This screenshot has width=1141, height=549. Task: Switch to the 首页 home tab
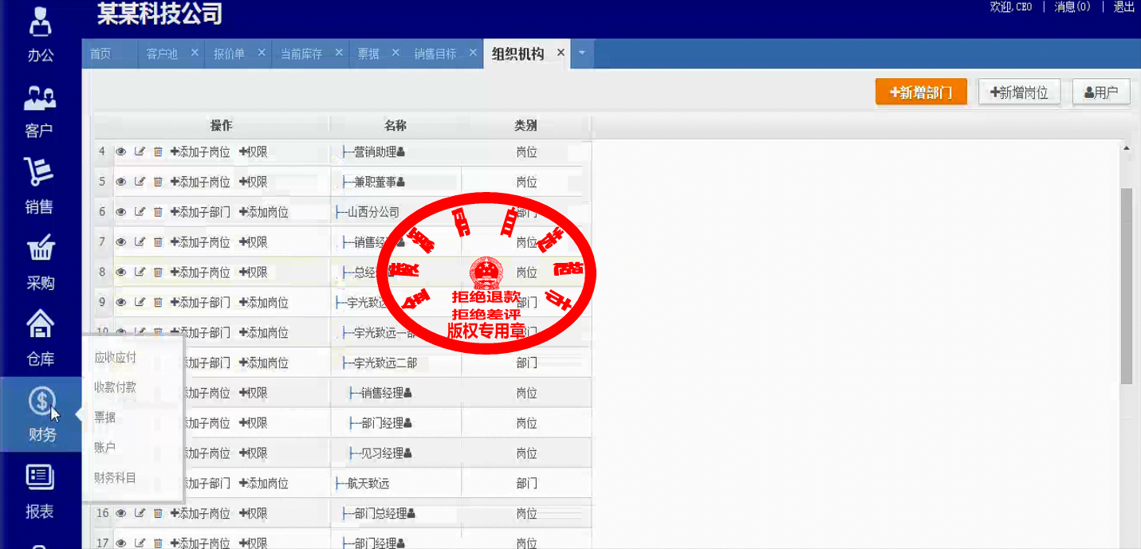pyautogui.click(x=100, y=54)
